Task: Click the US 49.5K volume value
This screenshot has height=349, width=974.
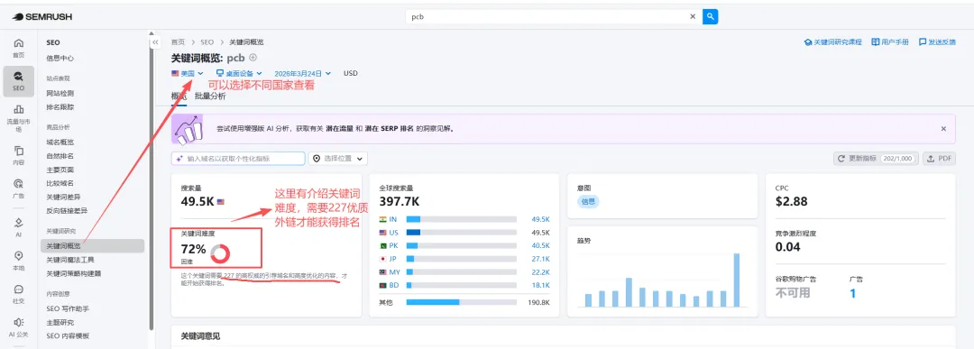Action: click(540, 233)
